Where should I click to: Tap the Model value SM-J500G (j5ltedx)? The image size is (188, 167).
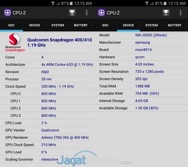point(151,35)
